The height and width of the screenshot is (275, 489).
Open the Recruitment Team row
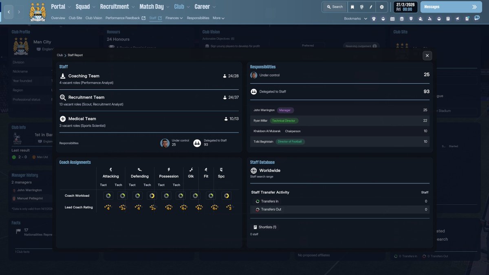click(149, 101)
